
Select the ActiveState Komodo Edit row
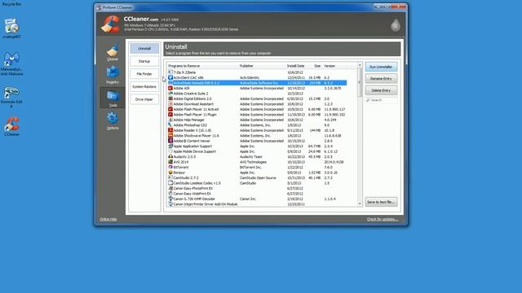tap(257, 83)
